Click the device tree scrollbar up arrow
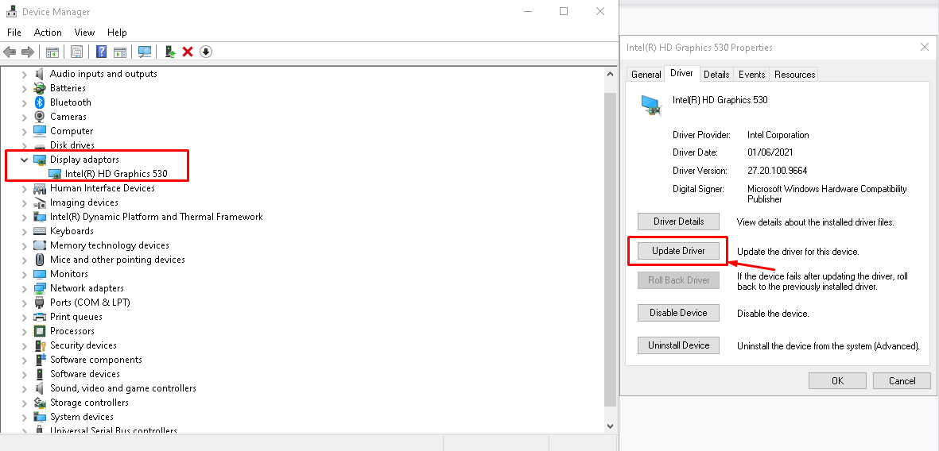939x451 pixels. pyautogui.click(x=610, y=74)
